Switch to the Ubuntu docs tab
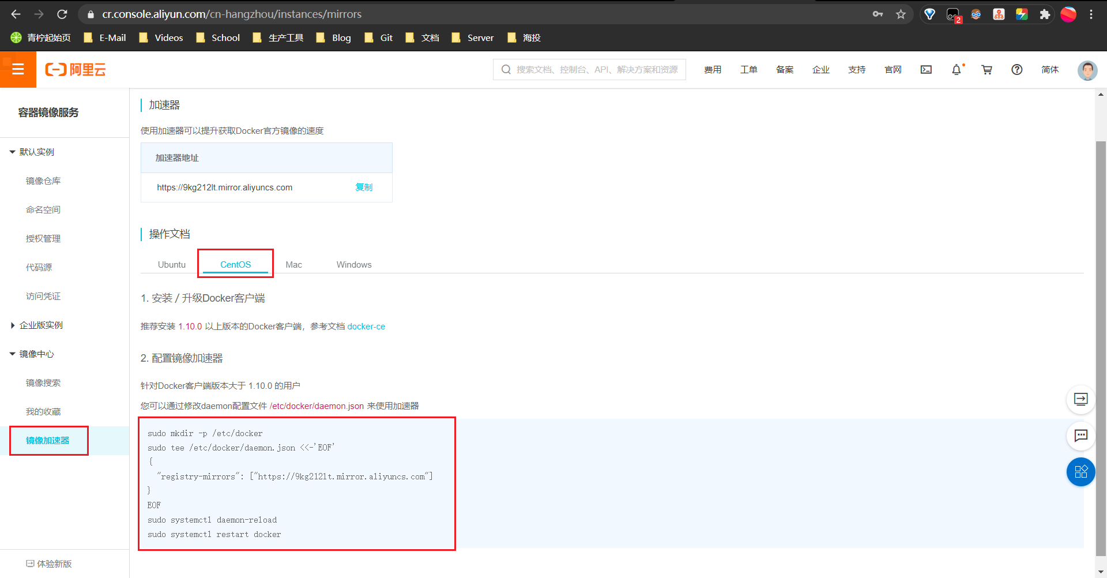The width and height of the screenshot is (1107, 578). [x=172, y=264]
